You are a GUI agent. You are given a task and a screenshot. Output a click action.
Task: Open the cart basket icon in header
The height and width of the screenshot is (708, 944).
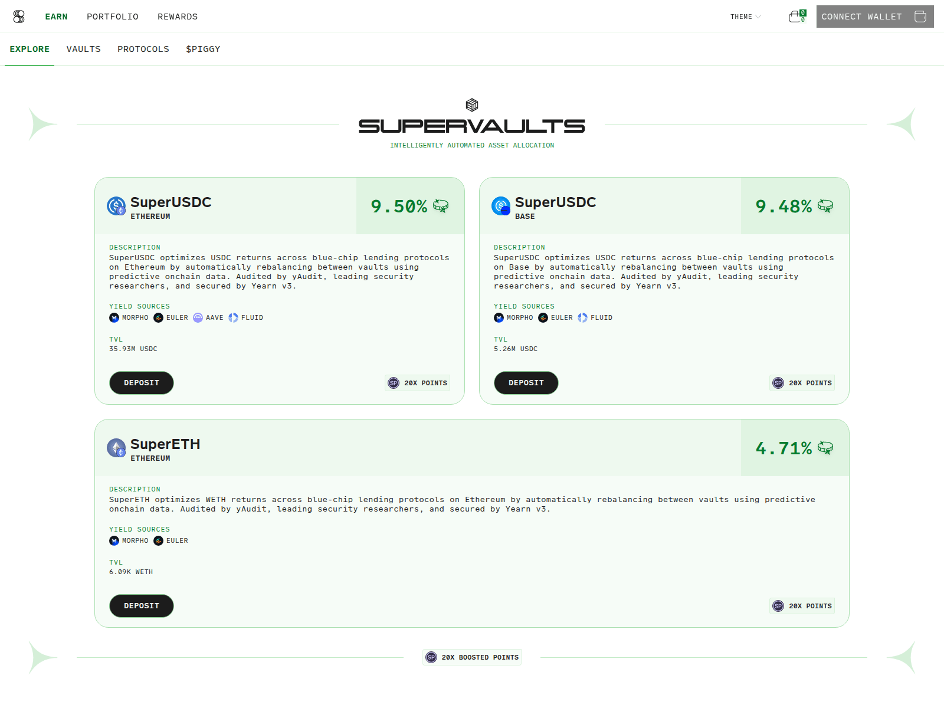797,17
